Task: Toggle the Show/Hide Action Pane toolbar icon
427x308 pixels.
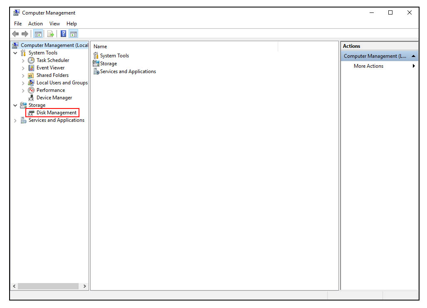Action: pyautogui.click(x=74, y=34)
